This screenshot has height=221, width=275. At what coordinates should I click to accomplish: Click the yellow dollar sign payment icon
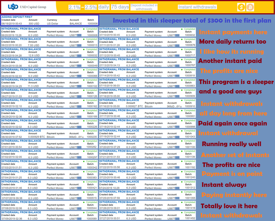[241, 7]
